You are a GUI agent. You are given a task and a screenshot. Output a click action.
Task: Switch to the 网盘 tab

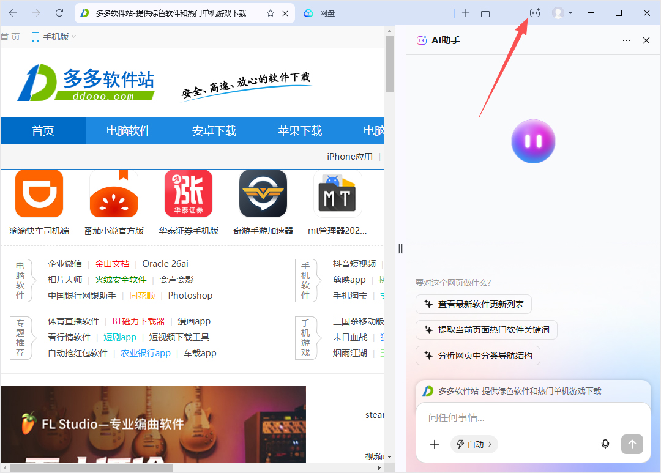[x=319, y=13]
